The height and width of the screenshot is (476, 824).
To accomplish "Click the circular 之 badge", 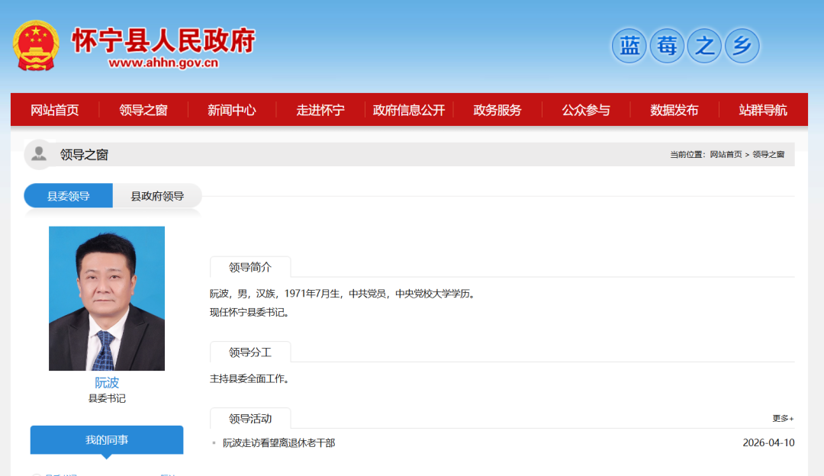I will pos(703,46).
